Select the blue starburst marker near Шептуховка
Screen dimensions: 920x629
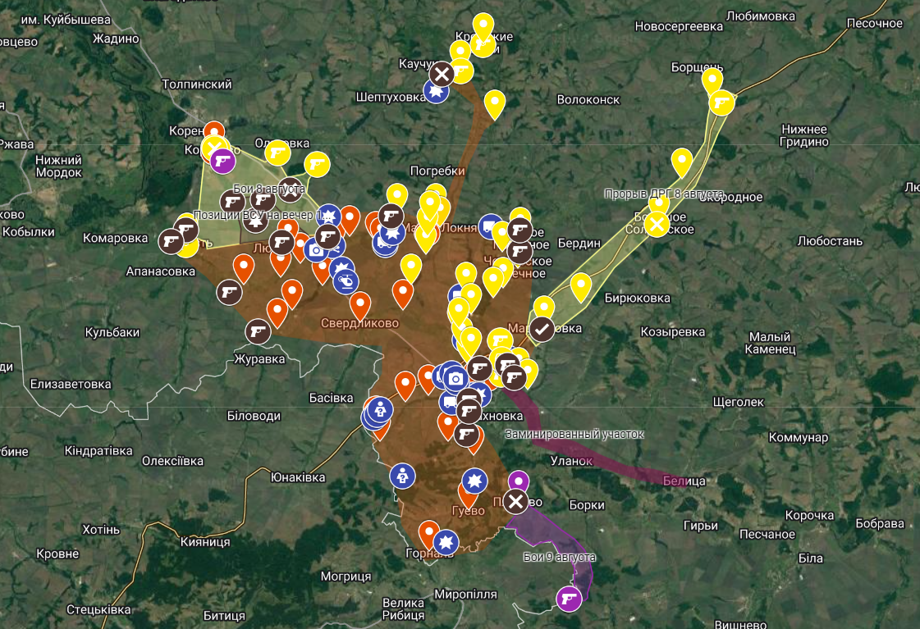[437, 93]
